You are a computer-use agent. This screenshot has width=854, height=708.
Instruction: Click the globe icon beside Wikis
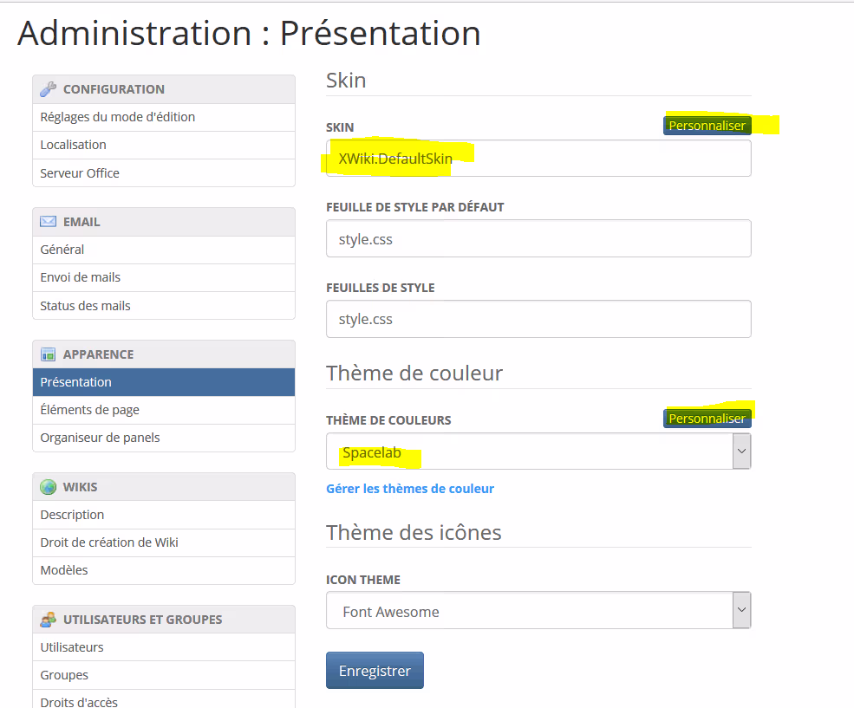[x=49, y=487]
